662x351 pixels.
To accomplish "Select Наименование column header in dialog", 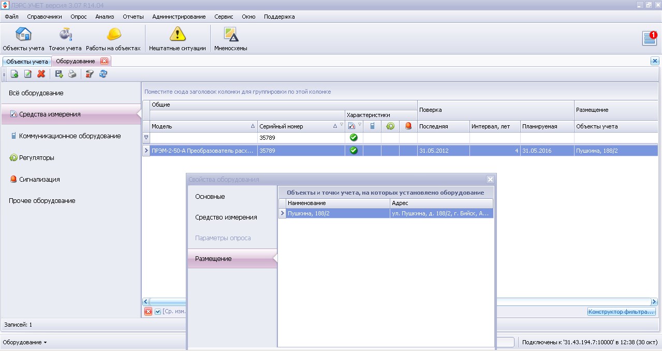I will [x=338, y=203].
